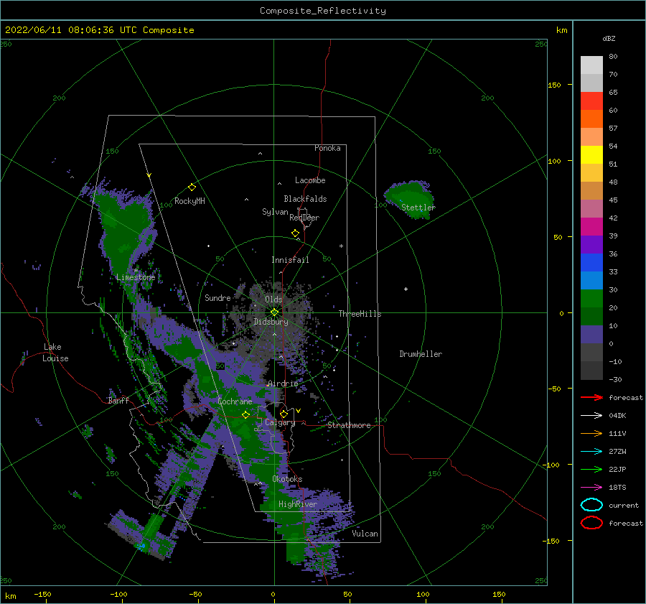646x604 pixels.
Task: Click the RockyMH label
Action: 189,201
